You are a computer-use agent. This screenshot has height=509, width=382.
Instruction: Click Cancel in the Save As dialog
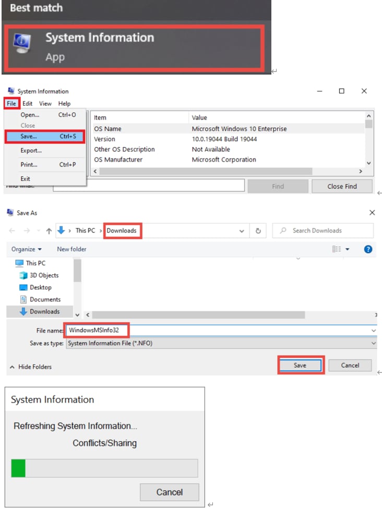[350, 365]
